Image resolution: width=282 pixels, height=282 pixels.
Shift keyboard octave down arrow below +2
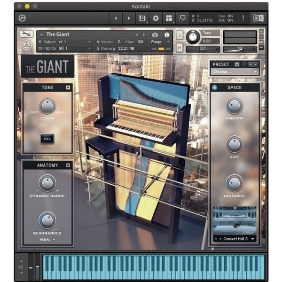(x=22, y=273)
